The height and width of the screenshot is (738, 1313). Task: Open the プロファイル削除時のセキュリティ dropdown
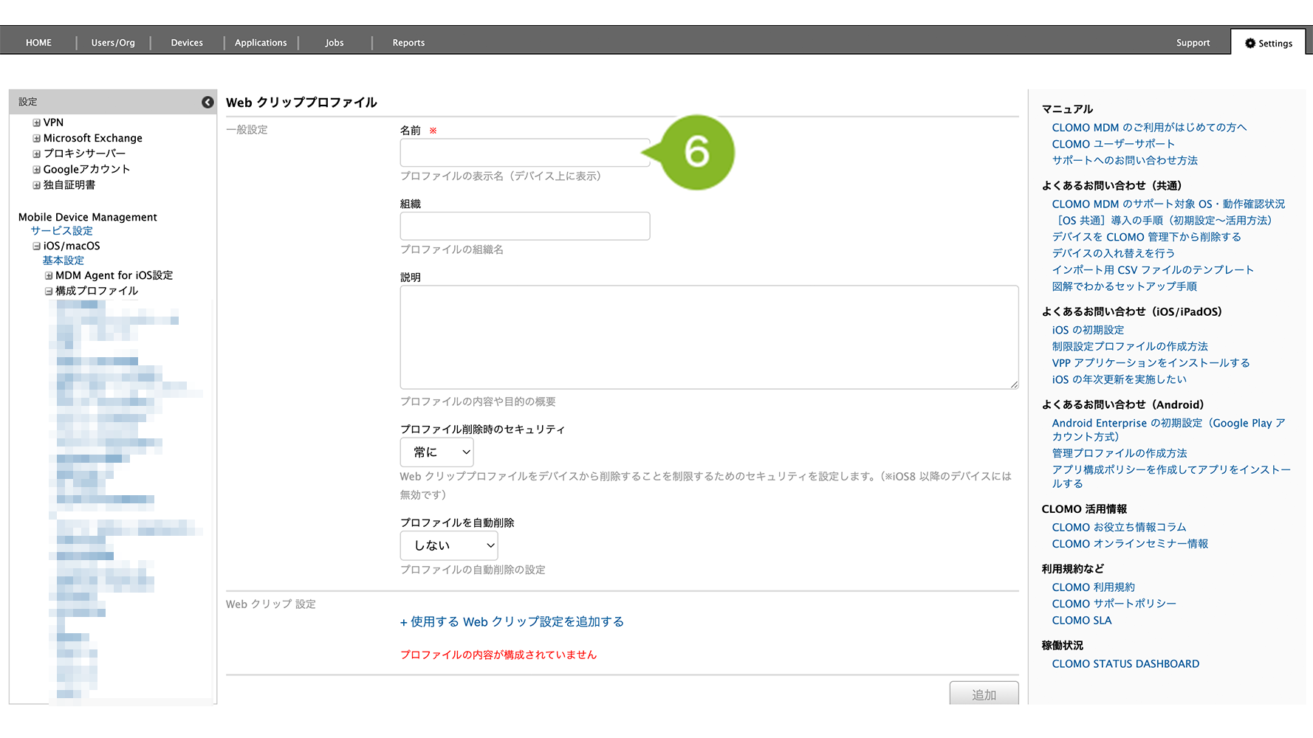pos(437,452)
